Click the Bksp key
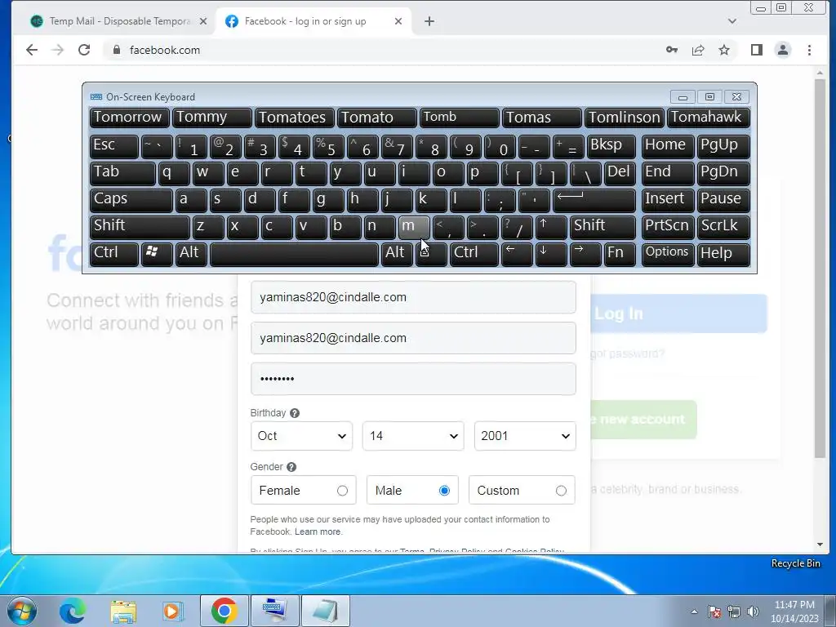This screenshot has height=627, width=836. pos(611,147)
